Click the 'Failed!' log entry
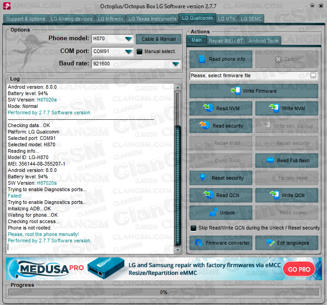327x305 pixels. tap(15, 196)
